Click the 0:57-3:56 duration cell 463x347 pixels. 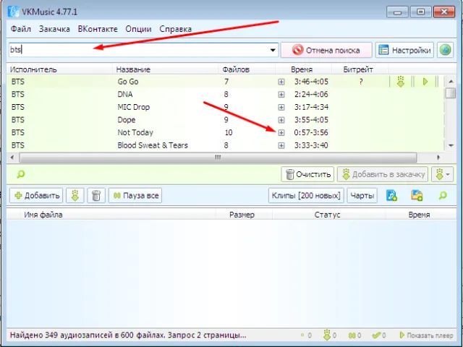coord(311,132)
